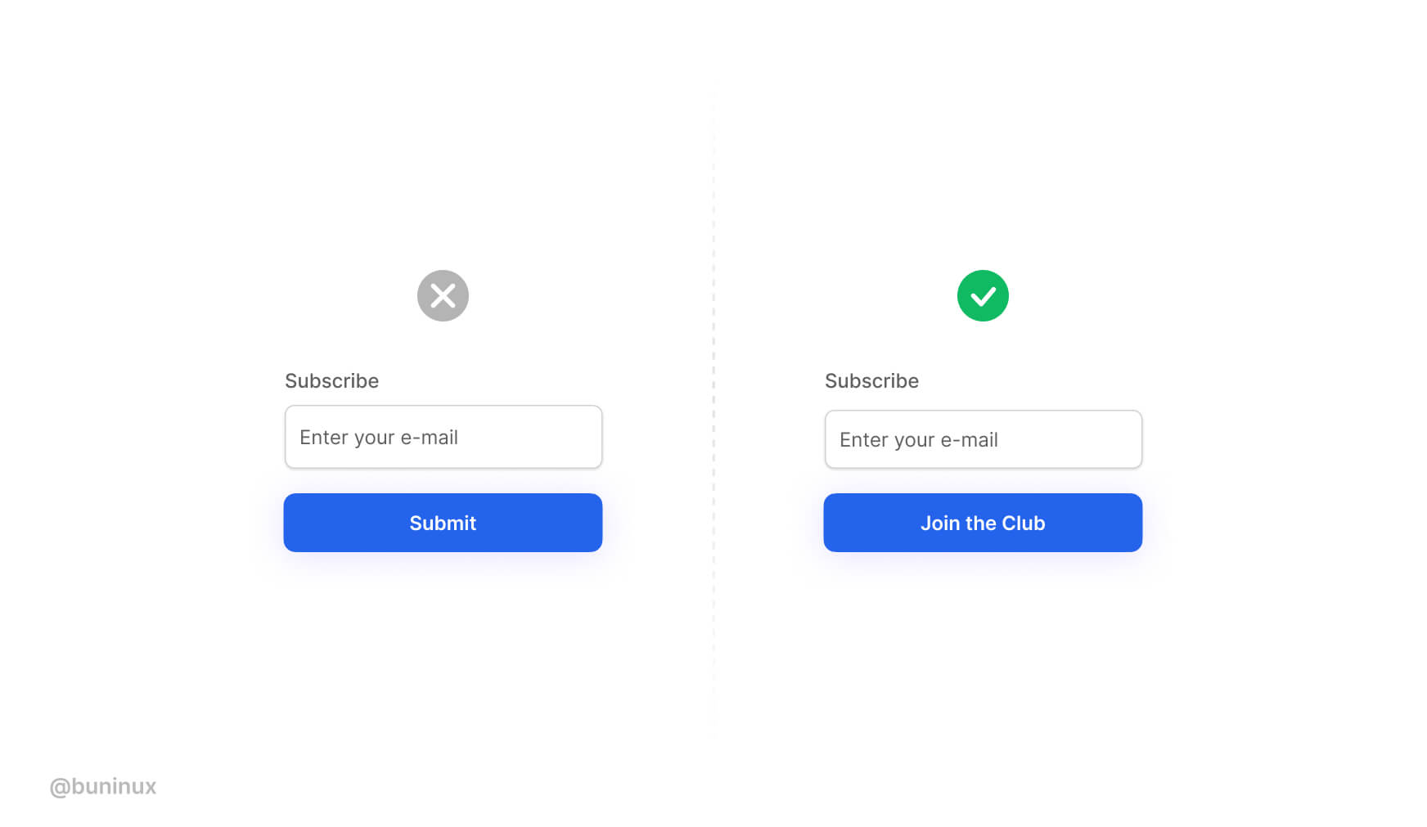Click the Subscribe label above Submit form

[331, 380]
